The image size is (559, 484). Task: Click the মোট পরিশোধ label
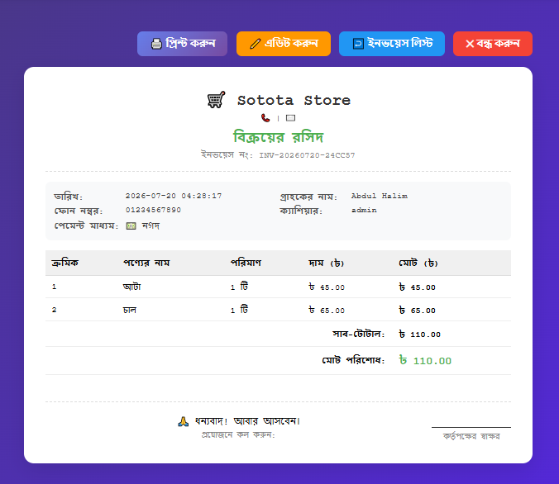click(x=353, y=360)
